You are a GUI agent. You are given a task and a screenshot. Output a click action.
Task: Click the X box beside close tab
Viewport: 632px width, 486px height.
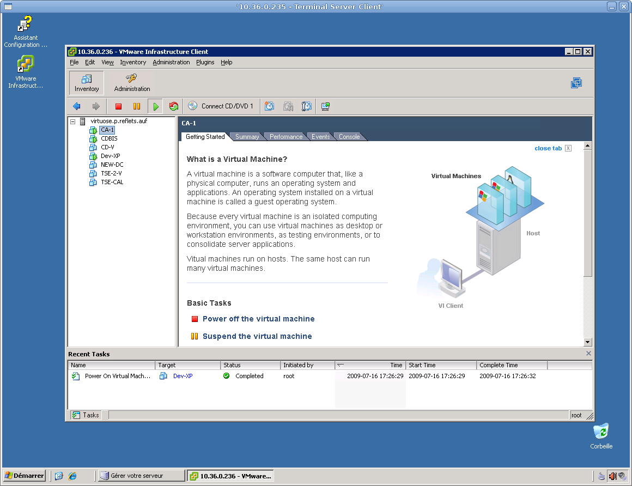point(568,148)
